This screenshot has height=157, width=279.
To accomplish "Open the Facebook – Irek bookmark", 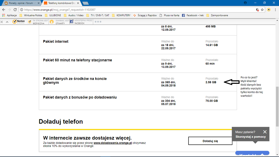I will pos(193,15).
